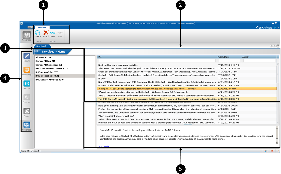Mark item as read with Read icon
The height and width of the screenshot is (174, 281).
click(x=53, y=33)
